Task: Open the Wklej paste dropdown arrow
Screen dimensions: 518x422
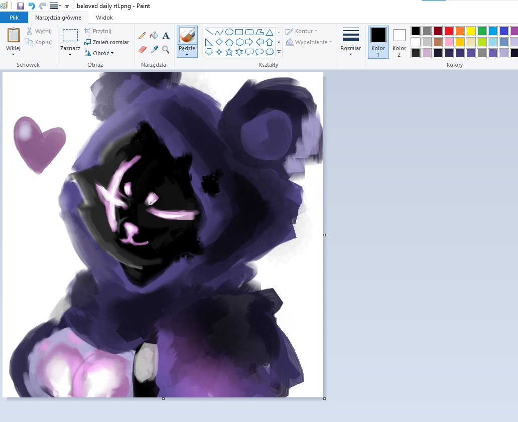Action: [13, 55]
